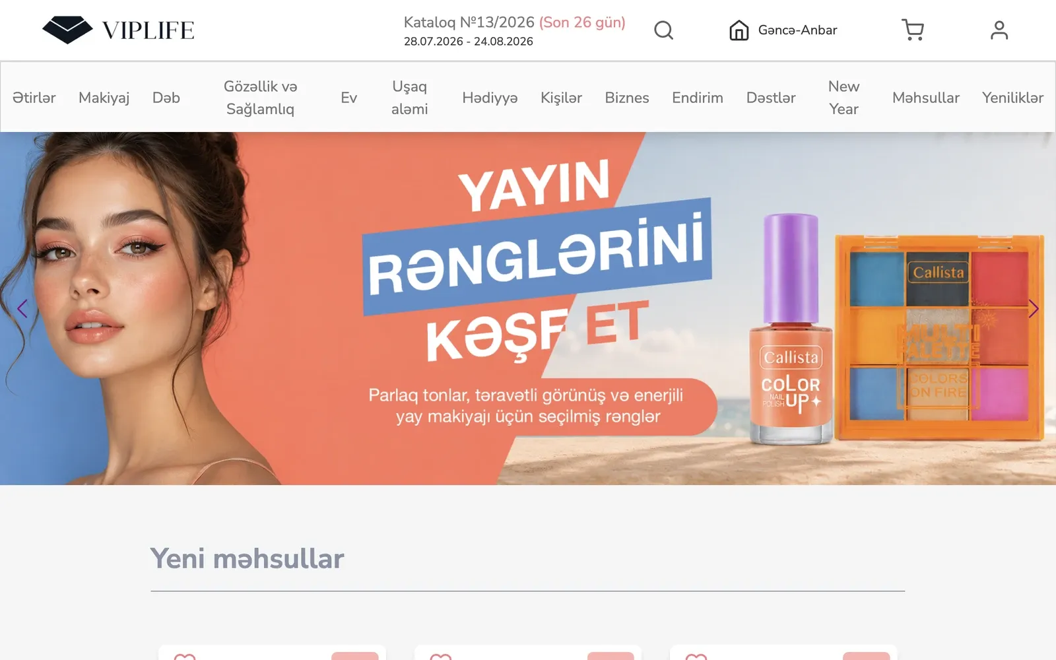Open the Ətirlər category
Image resolution: width=1056 pixels, height=660 pixels.
point(34,98)
